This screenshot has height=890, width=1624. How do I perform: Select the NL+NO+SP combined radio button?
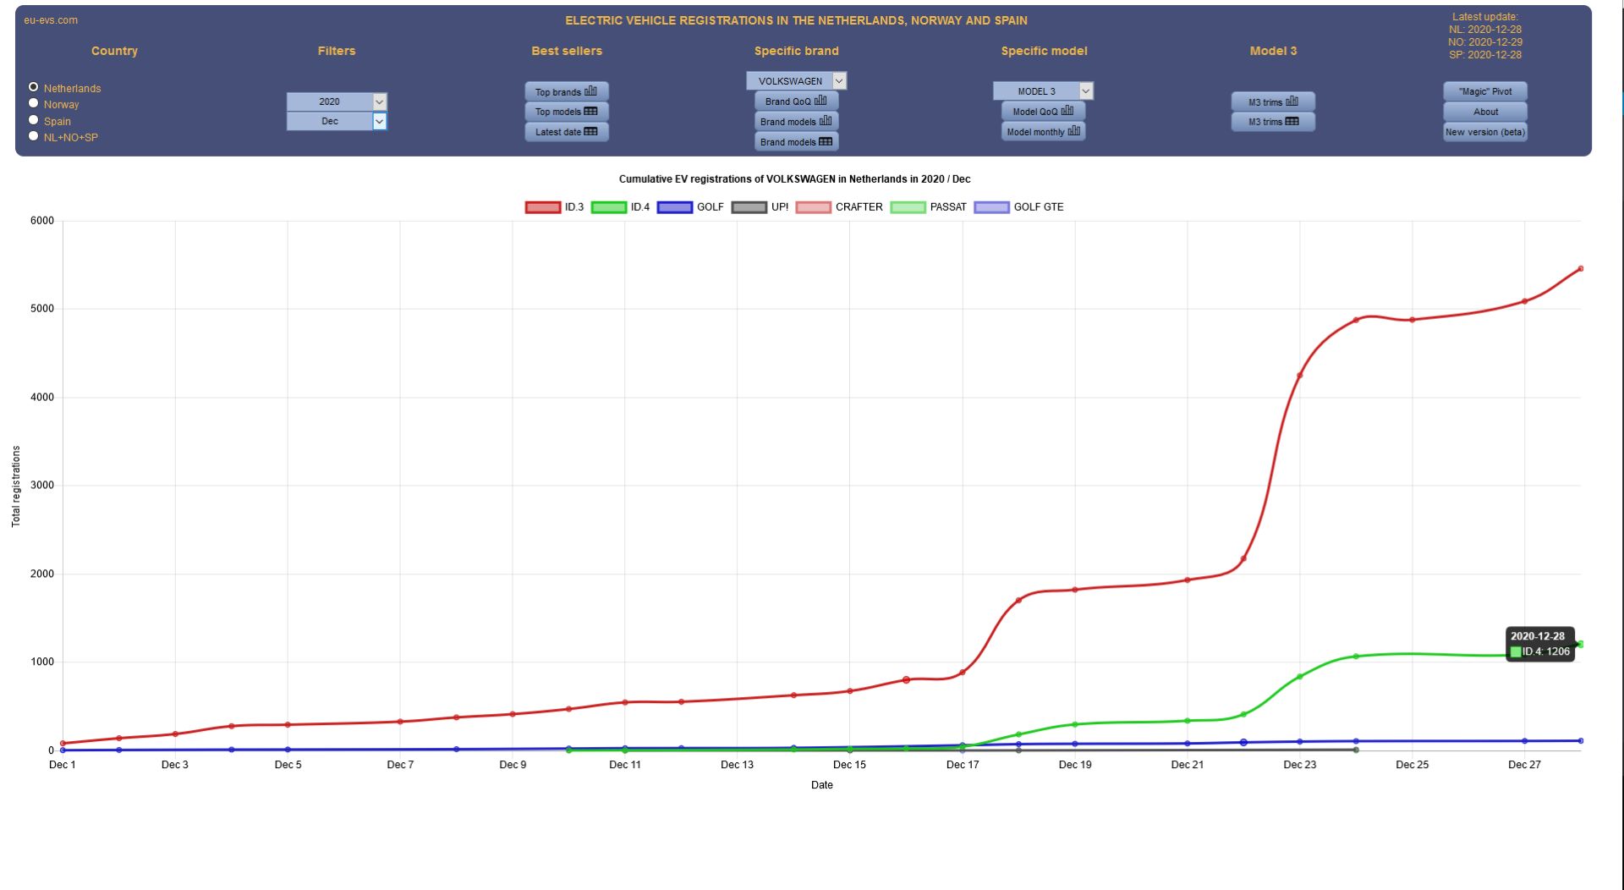[34, 136]
